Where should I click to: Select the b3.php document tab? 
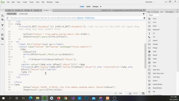click(27, 10)
